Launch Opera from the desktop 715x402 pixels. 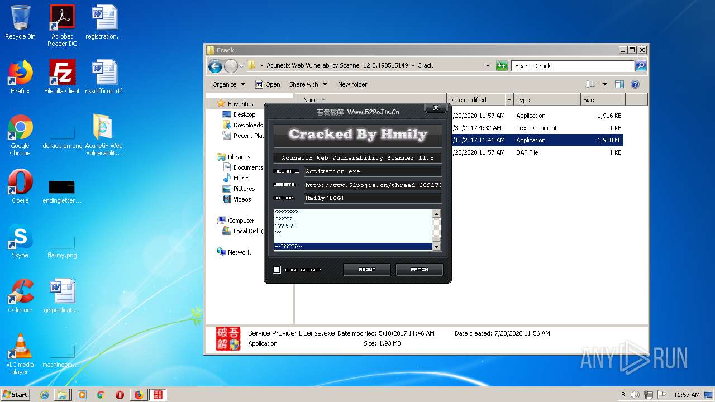pos(20,186)
